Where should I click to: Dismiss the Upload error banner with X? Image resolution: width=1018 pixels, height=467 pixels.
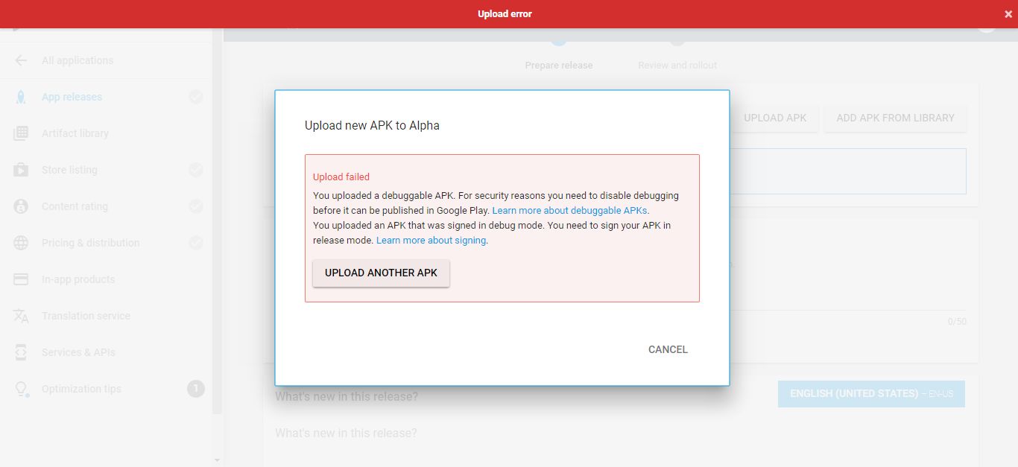coord(1008,14)
